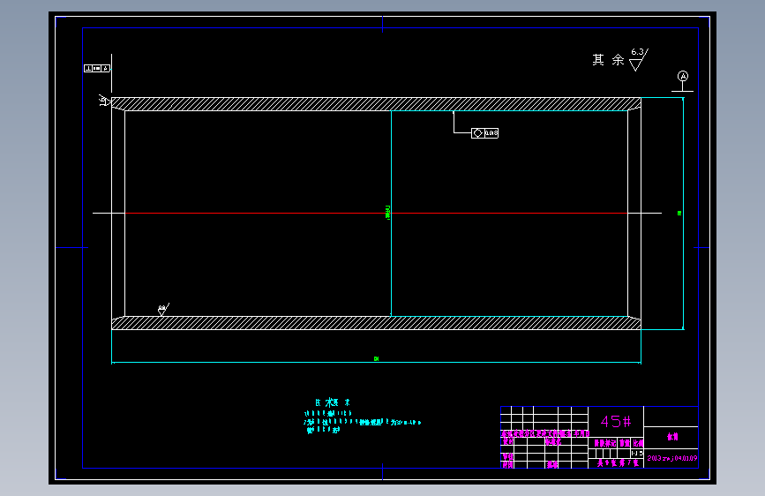Screen dimensions: 765x496
Task: Select the magenta part name text in the title block's right column
Action: [x=672, y=437]
